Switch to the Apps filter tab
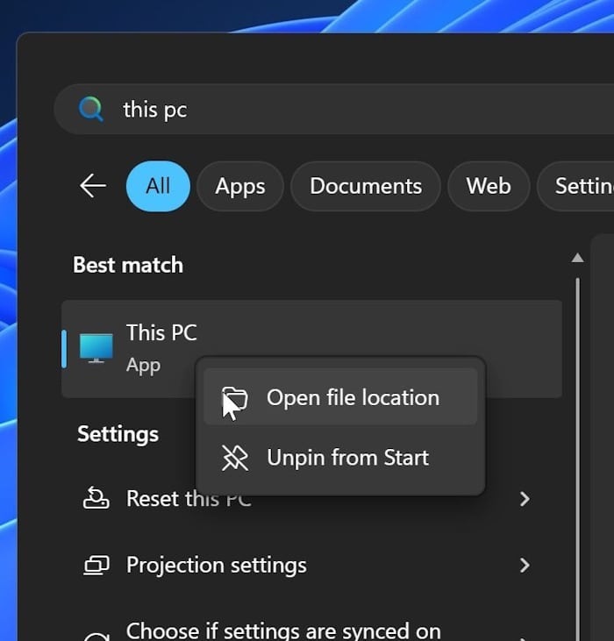Screen dimensions: 614x641 [240, 186]
